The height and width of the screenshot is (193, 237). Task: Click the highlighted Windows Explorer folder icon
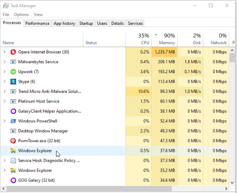pyautogui.click(x=13, y=151)
